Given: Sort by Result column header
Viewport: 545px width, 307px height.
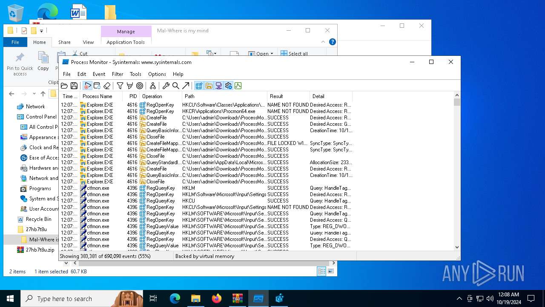Looking at the screenshot, I should (x=288, y=96).
